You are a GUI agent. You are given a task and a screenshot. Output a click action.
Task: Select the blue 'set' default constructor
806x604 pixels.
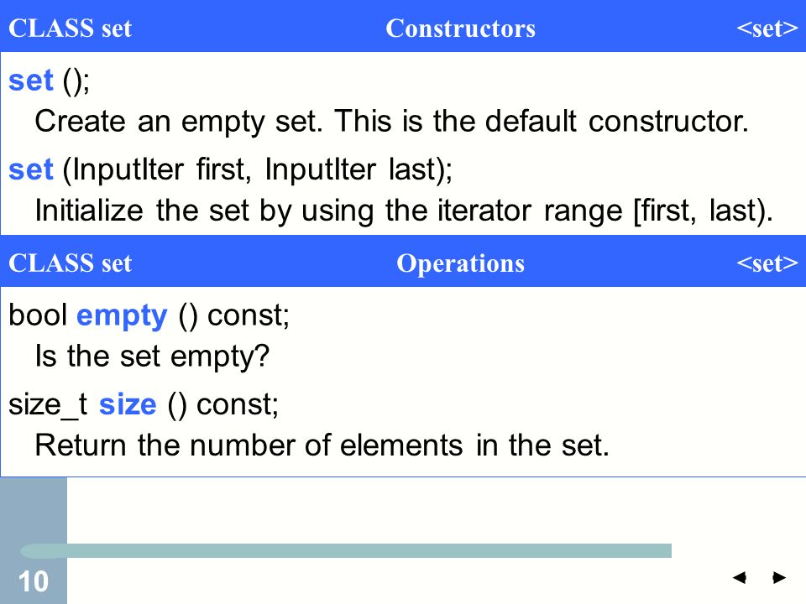[31, 81]
